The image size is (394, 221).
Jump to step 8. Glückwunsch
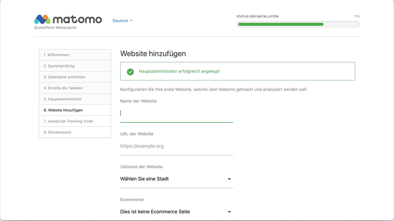pos(75,132)
